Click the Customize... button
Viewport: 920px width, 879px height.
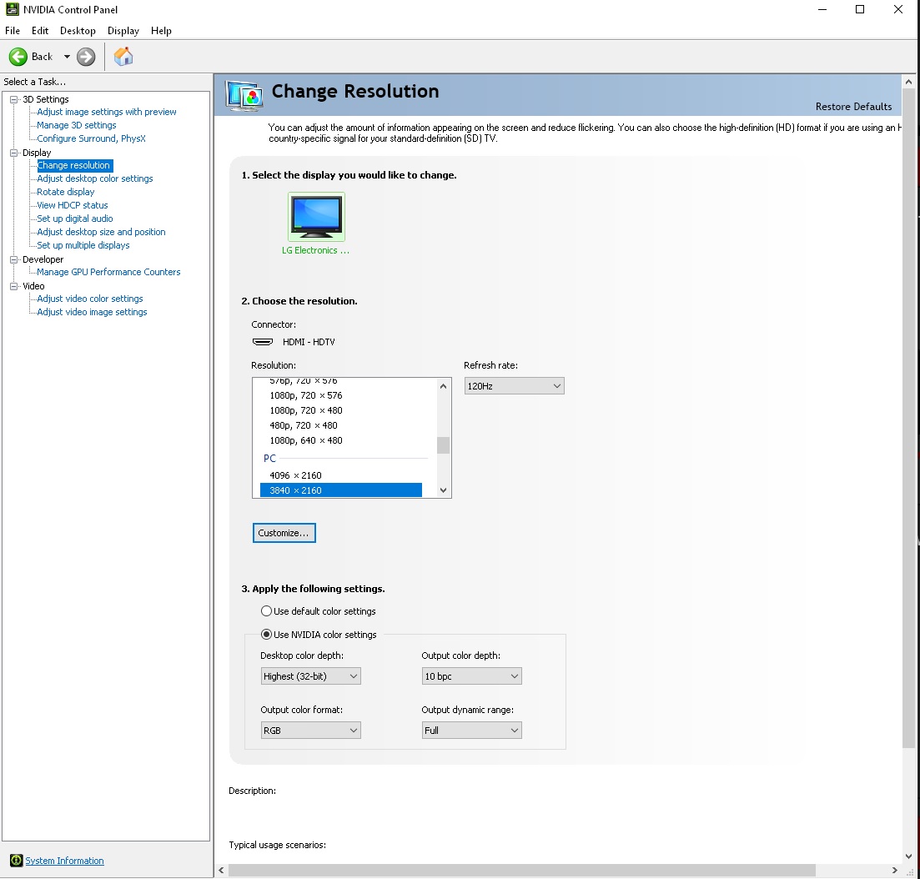(x=284, y=533)
